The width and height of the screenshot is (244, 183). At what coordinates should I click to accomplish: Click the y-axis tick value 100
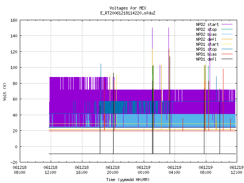(14, 67)
